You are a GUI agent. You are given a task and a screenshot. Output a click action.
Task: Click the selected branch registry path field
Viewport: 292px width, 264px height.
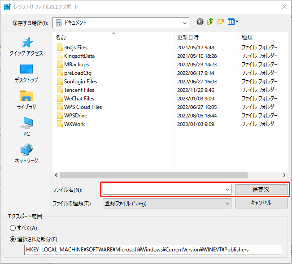click(x=153, y=250)
